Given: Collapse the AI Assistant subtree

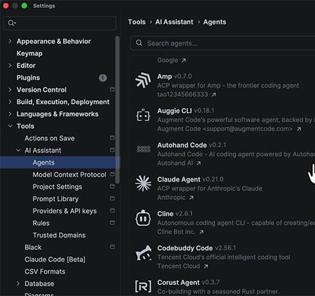Looking at the screenshot, I should [x=18, y=150].
